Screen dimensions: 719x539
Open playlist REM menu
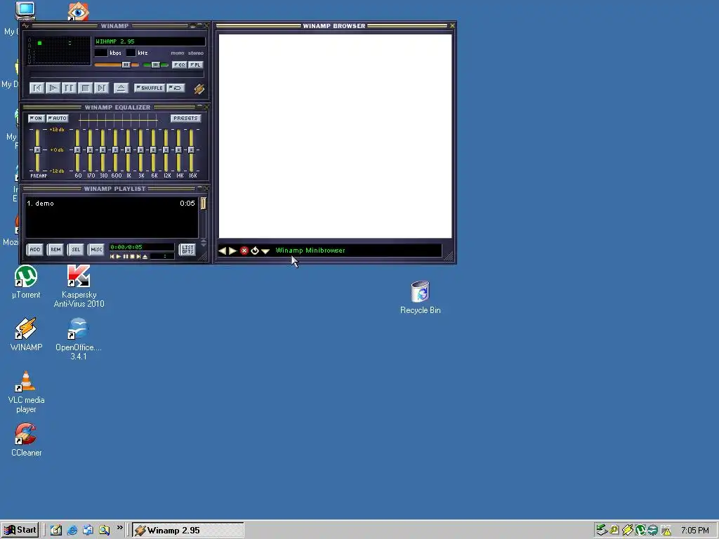[55, 249]
